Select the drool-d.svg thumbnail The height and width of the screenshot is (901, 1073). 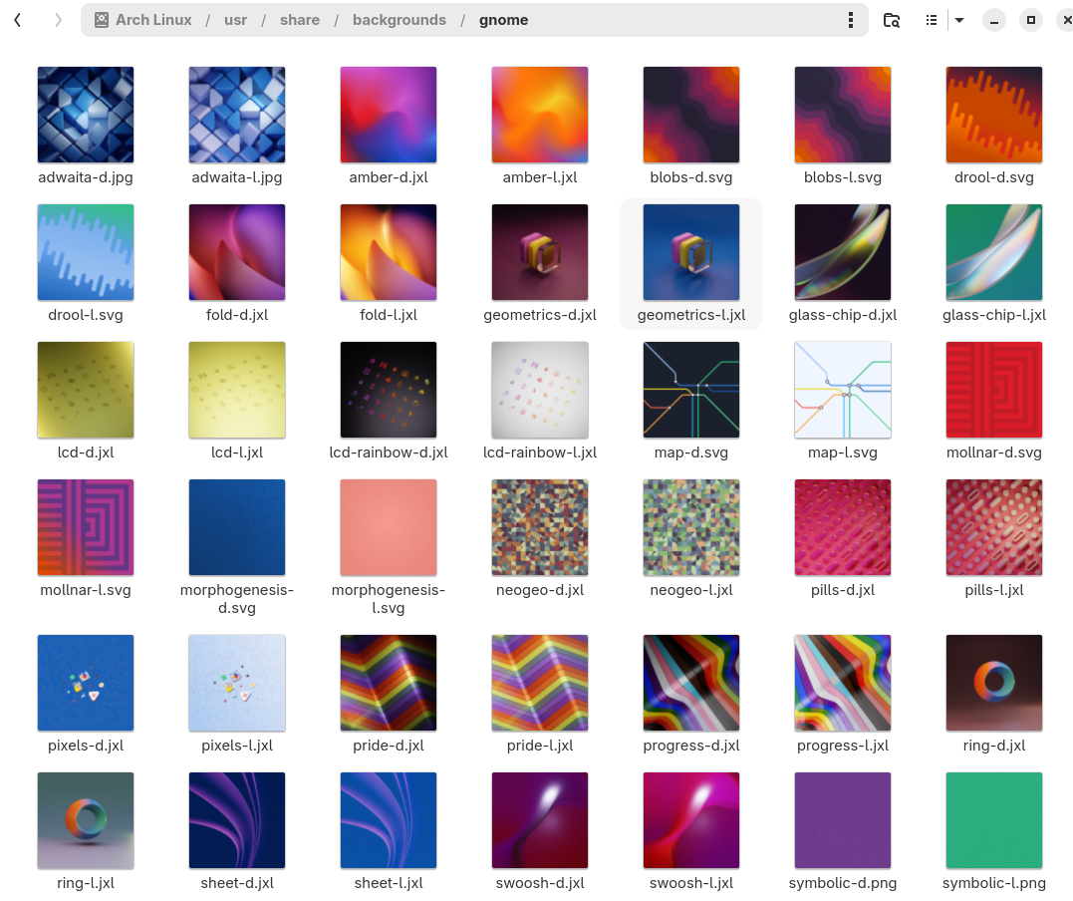click(994, 115)
